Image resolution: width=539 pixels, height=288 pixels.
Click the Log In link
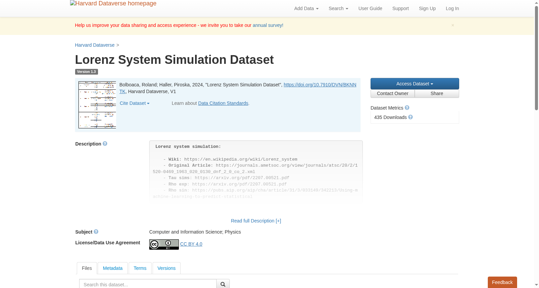tap(452, 8)
